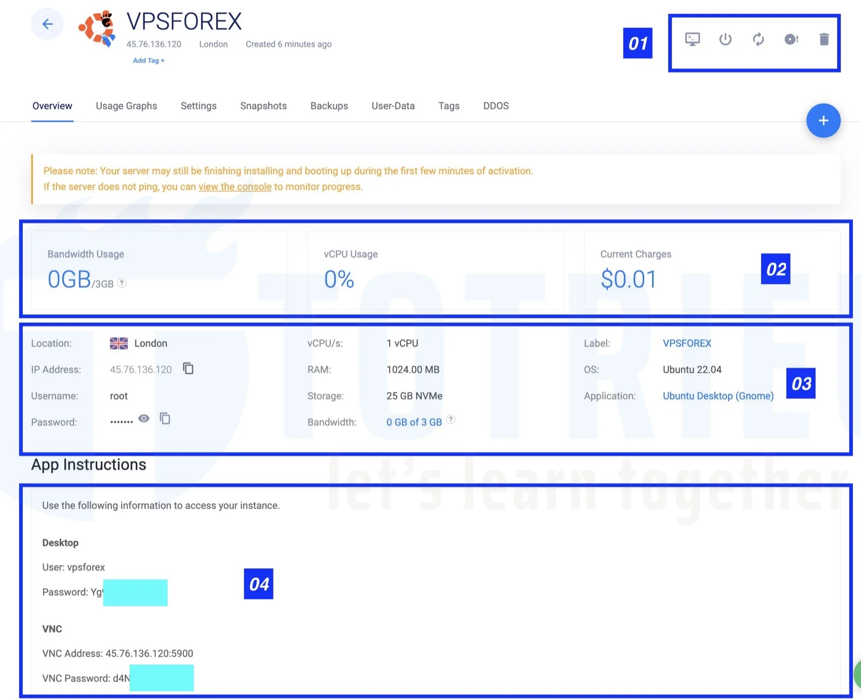Copy the IP address with copy icon
861x700 pixels.
click(x=188, y=368)
